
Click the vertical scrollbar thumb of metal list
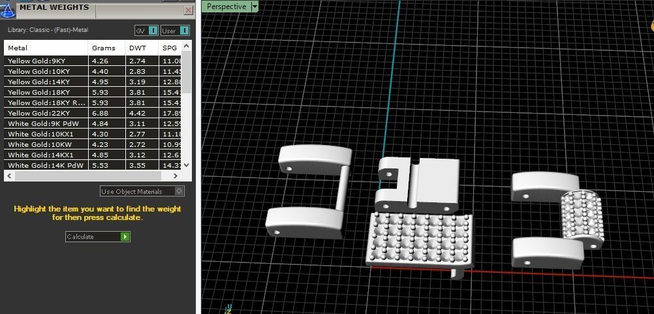pos(187,72)
